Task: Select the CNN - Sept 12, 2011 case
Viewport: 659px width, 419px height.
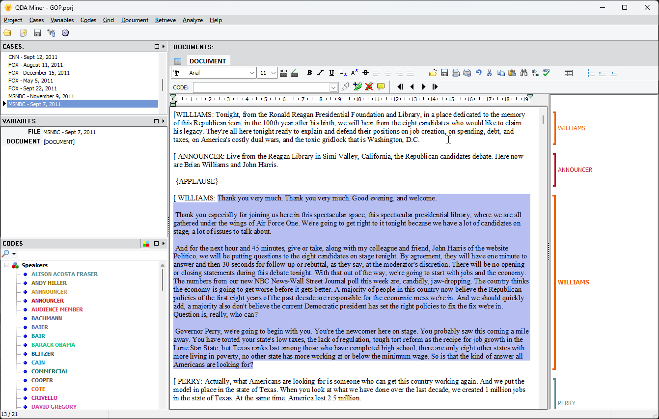Action: pyautogui.click(x=33, y=57)
